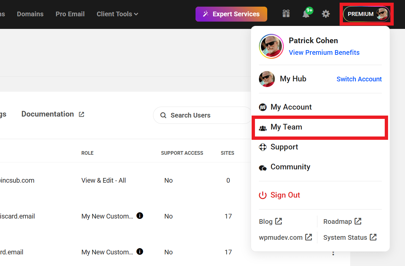Viewport: 405px width, 266px height.
Task: Click the Sign Out power icon
Action: pyautogui.click(x=263, y=195)
